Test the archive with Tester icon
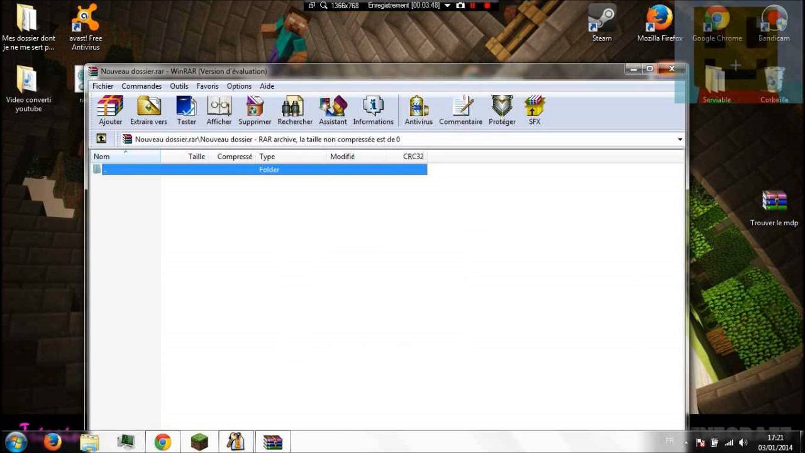The height and width of the screenshot is (453, 805). point(186,111)
